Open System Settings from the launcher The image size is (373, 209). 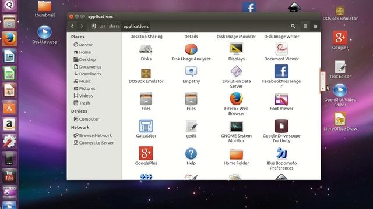(x=9, y=142)
